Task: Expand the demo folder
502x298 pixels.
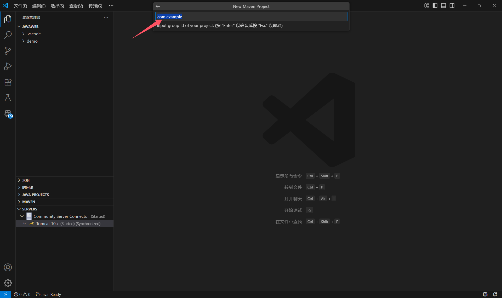Action: [x=32, y=41]
